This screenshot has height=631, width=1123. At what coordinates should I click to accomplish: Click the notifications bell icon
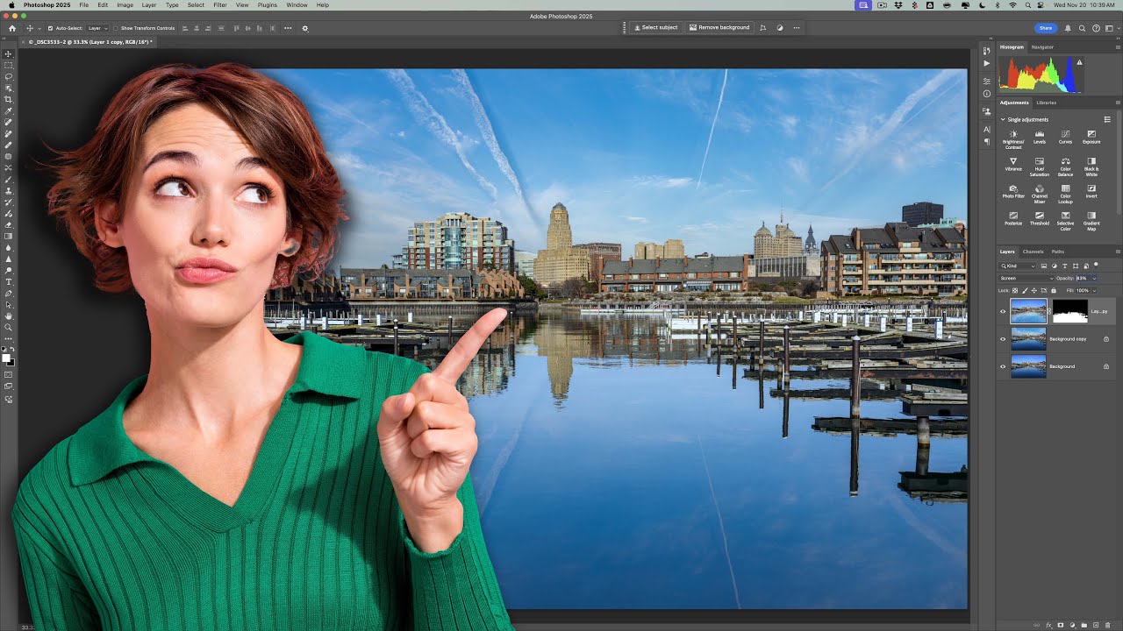pyautogui.click(x=1068, y=28)
